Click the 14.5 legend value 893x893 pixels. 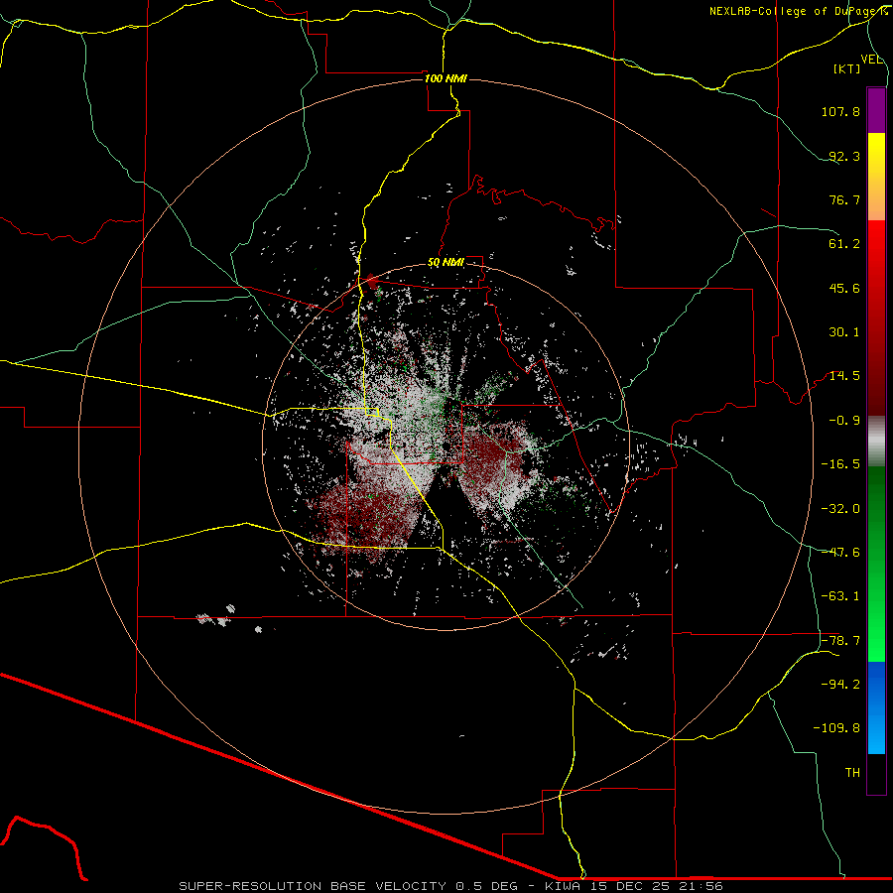(x=844, y=376)
